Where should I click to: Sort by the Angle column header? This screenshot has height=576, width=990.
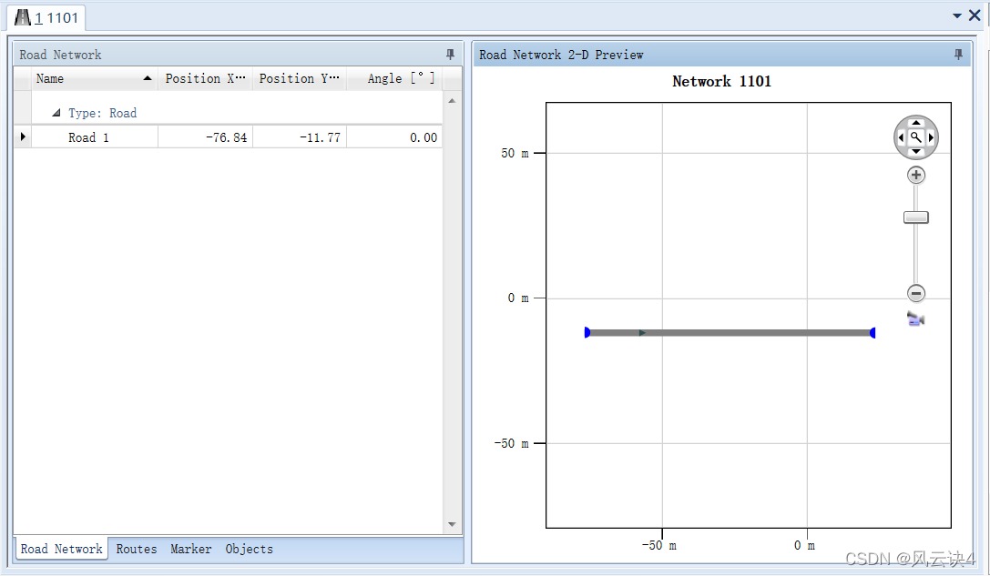click(x=394, y=78)
